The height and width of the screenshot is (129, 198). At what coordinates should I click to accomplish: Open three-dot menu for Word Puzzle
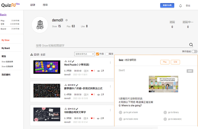coord(110,63)
